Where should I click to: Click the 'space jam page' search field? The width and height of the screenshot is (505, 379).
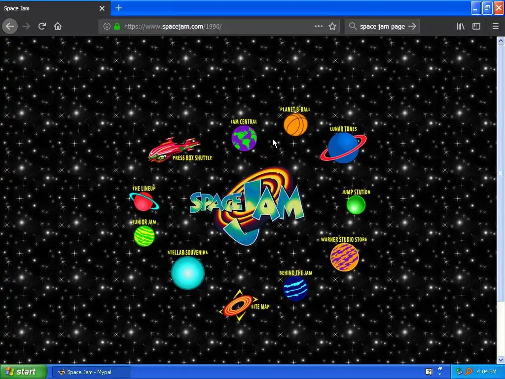(382, 27)
